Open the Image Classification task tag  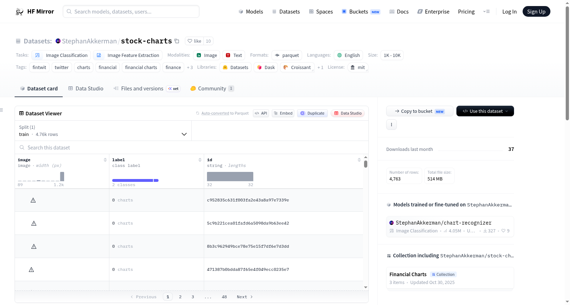61,55
